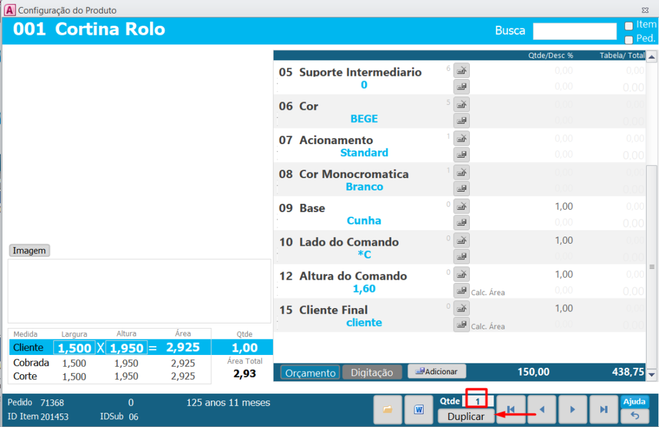659x427 pixels.
Task: Enable the Item search checkbox
Action: click(x=629, y=26)
